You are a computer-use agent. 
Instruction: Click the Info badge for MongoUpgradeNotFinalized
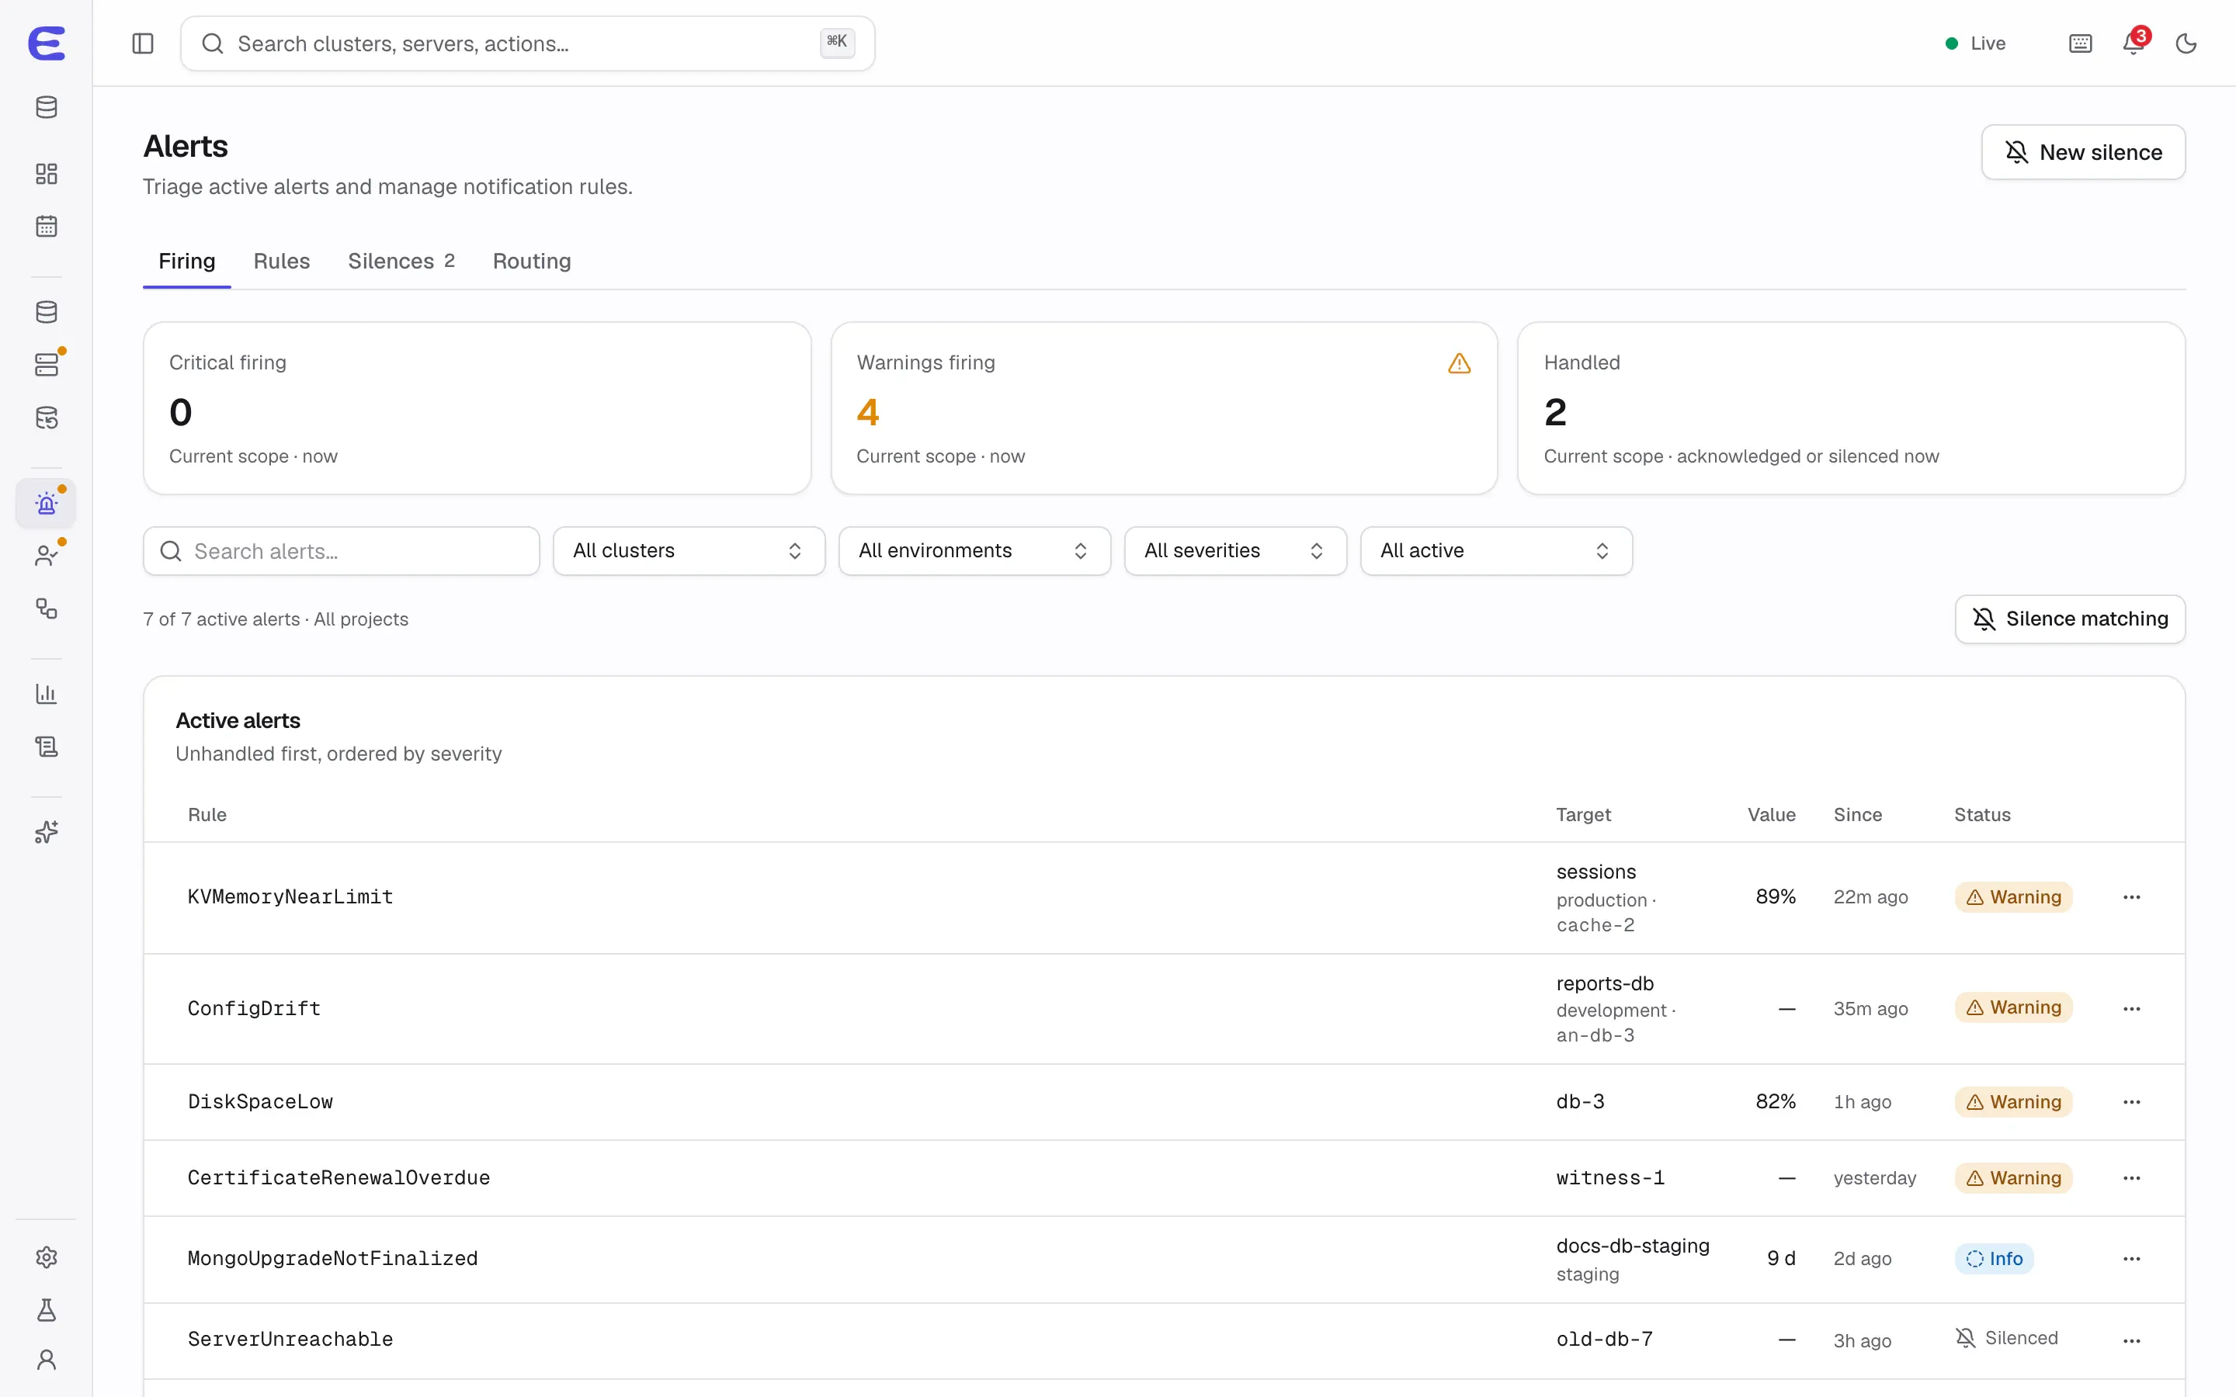[1994, 1260]
